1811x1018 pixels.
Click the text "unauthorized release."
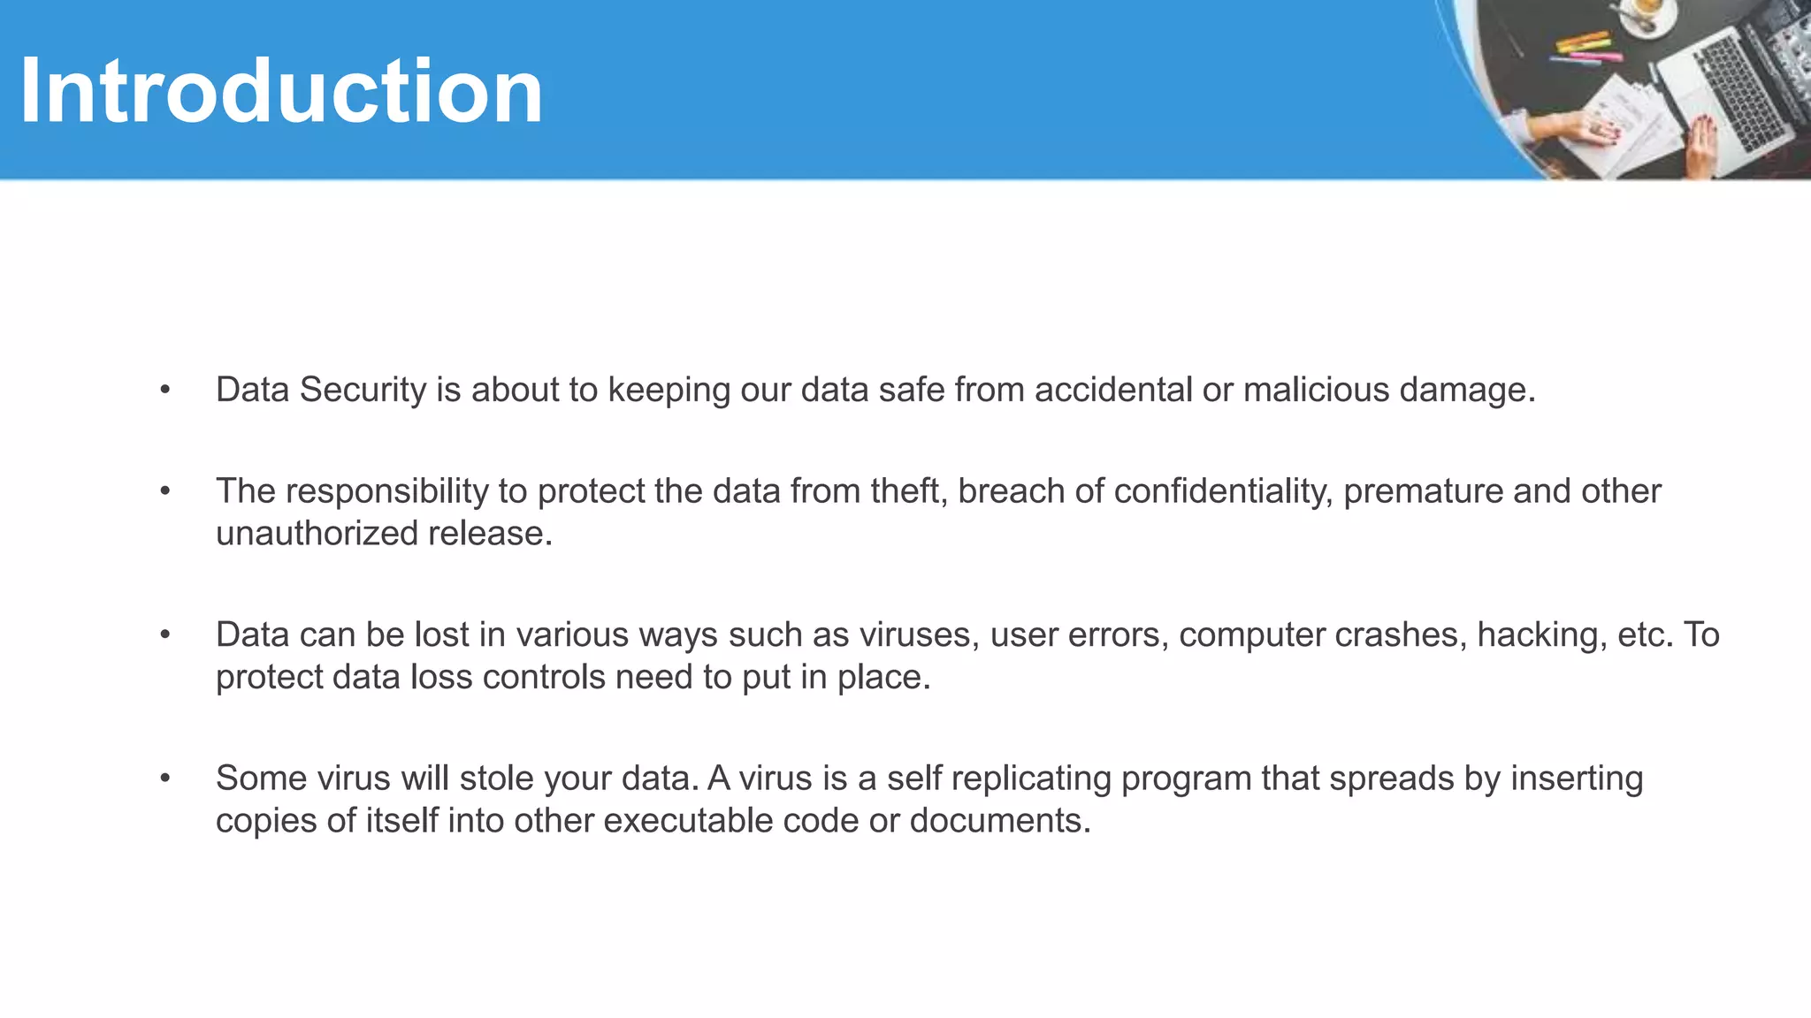(384, 534)
